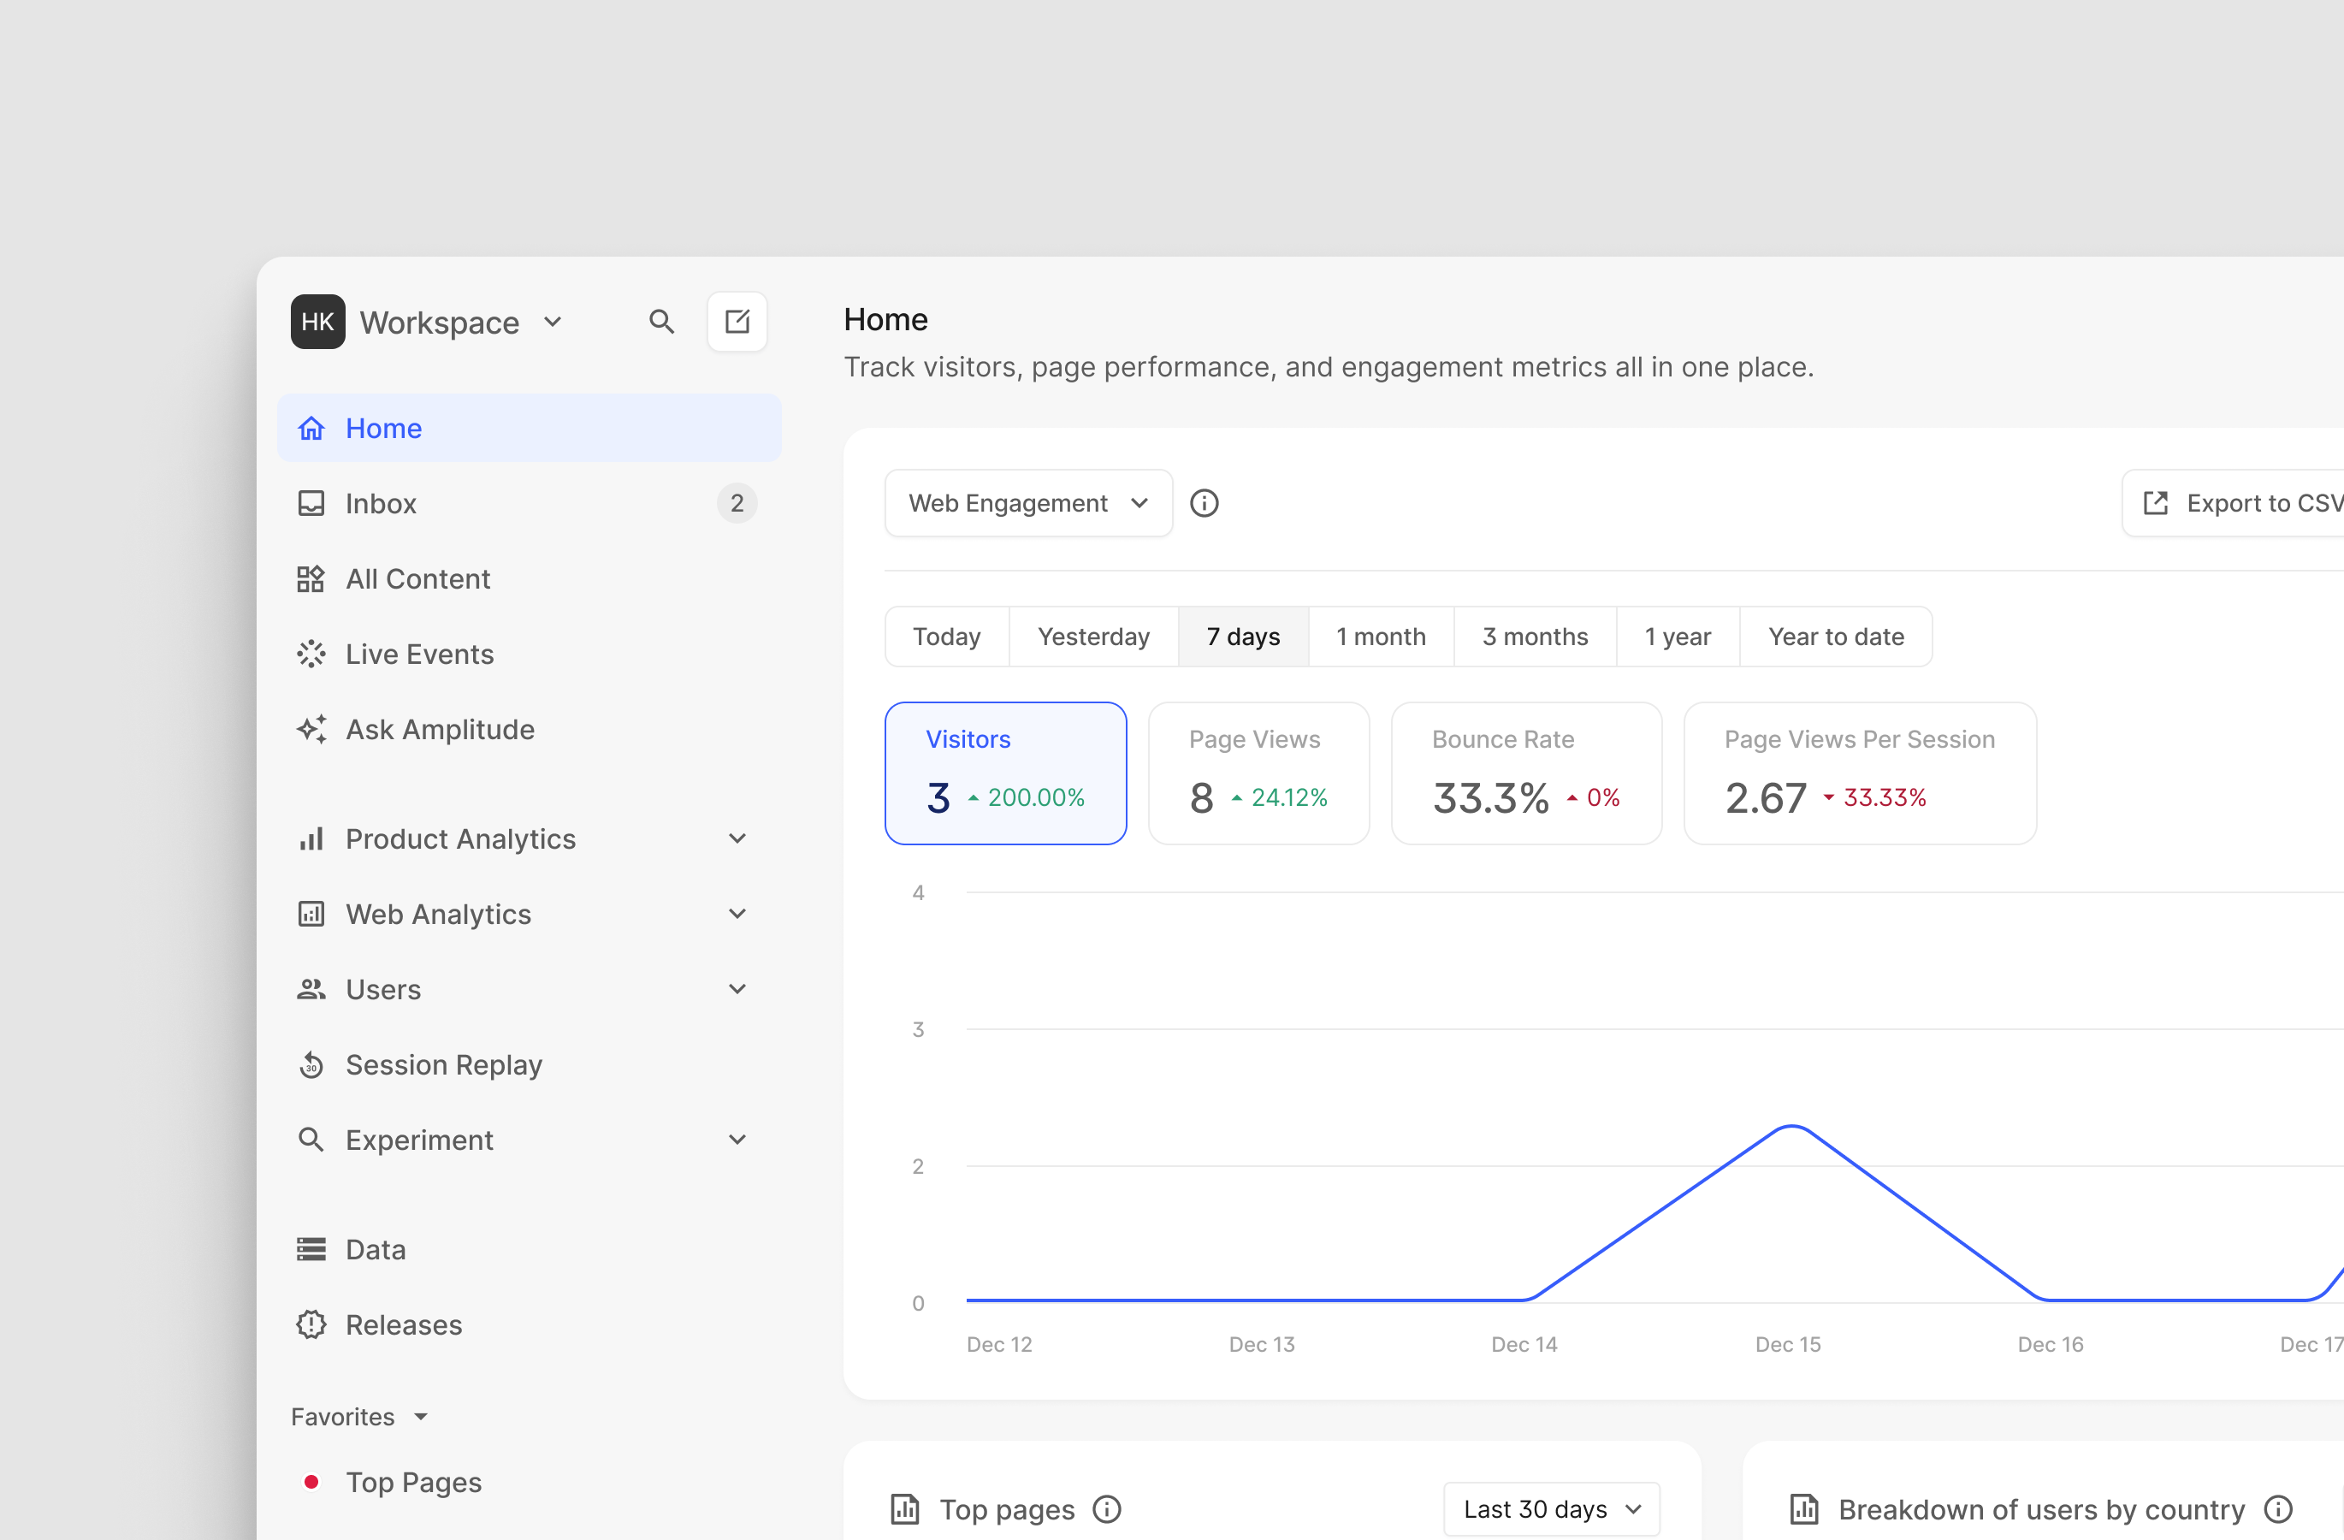Image resolution: width=2344 pixels, height=1540 pixels.
Task: Open the Last 30 days dropdown
Action: click(x=1549, y=1508)
